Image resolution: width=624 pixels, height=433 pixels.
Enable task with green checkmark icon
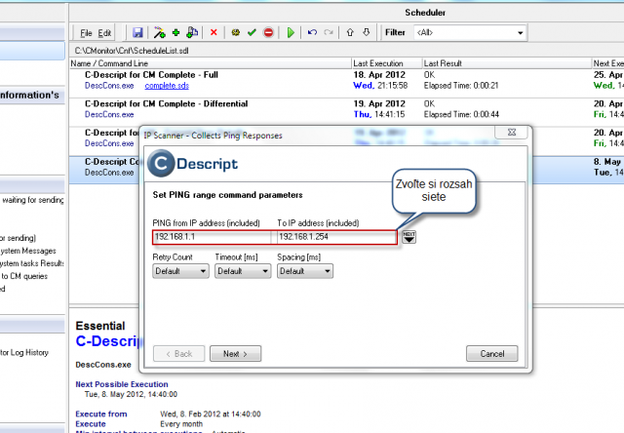252,32
